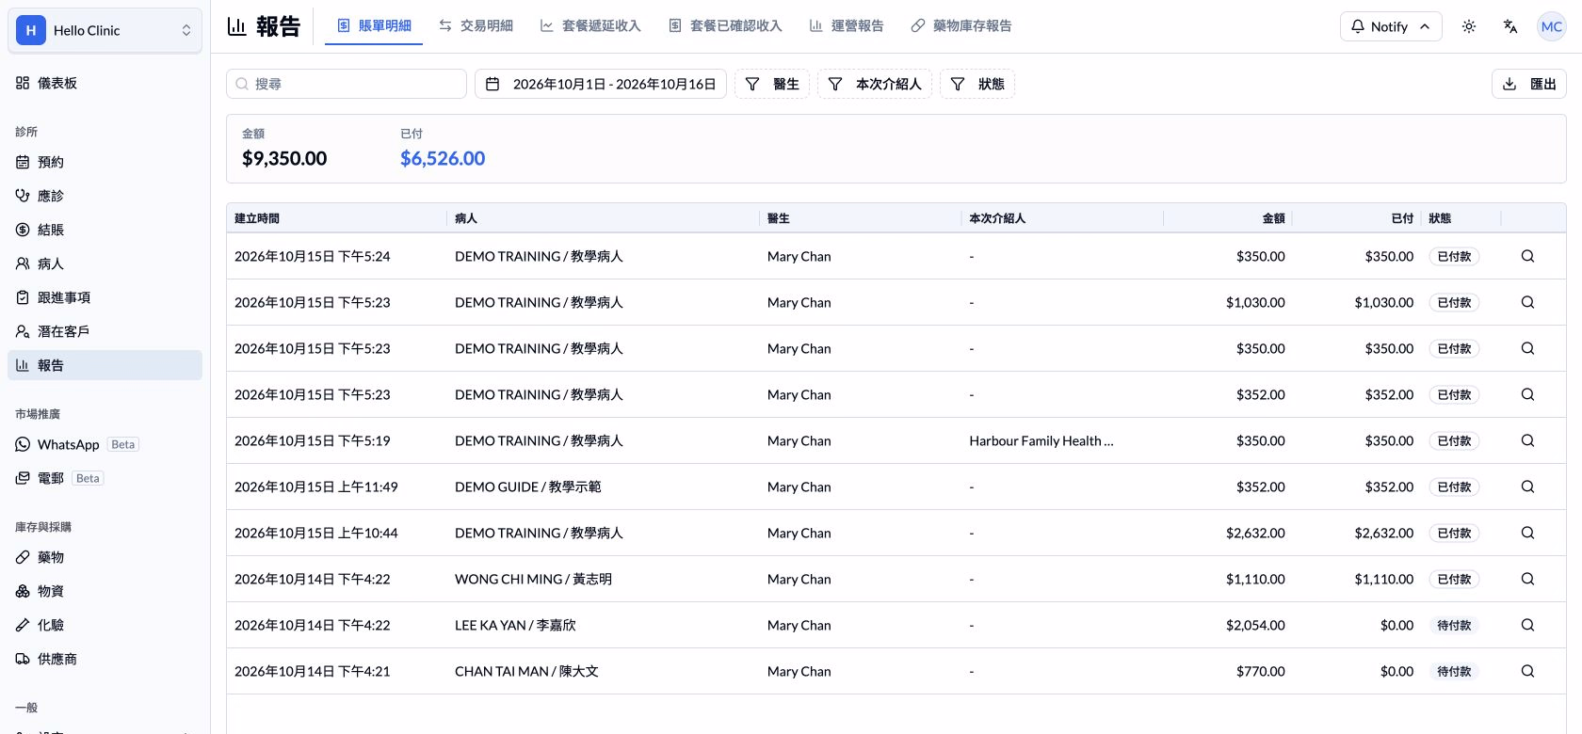Open the 醫生 doctor filter
1582x734 pixels.
pyautogui.click(x=772, y=84)
